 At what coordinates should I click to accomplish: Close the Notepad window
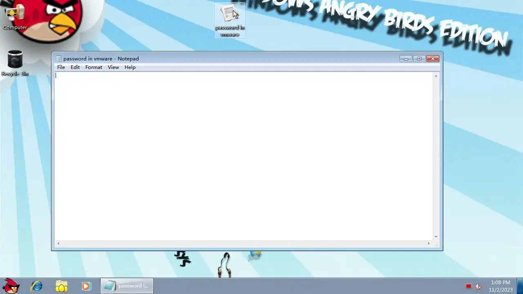433,59
